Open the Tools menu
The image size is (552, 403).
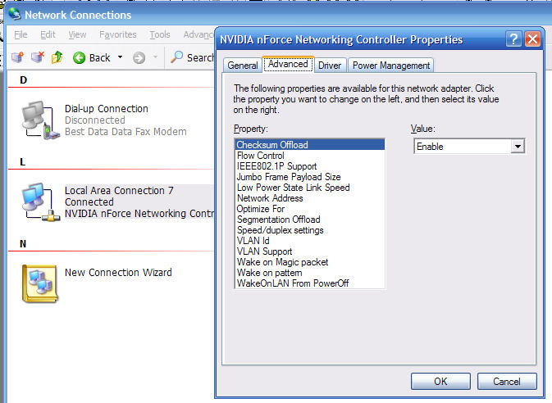(160, 34)
